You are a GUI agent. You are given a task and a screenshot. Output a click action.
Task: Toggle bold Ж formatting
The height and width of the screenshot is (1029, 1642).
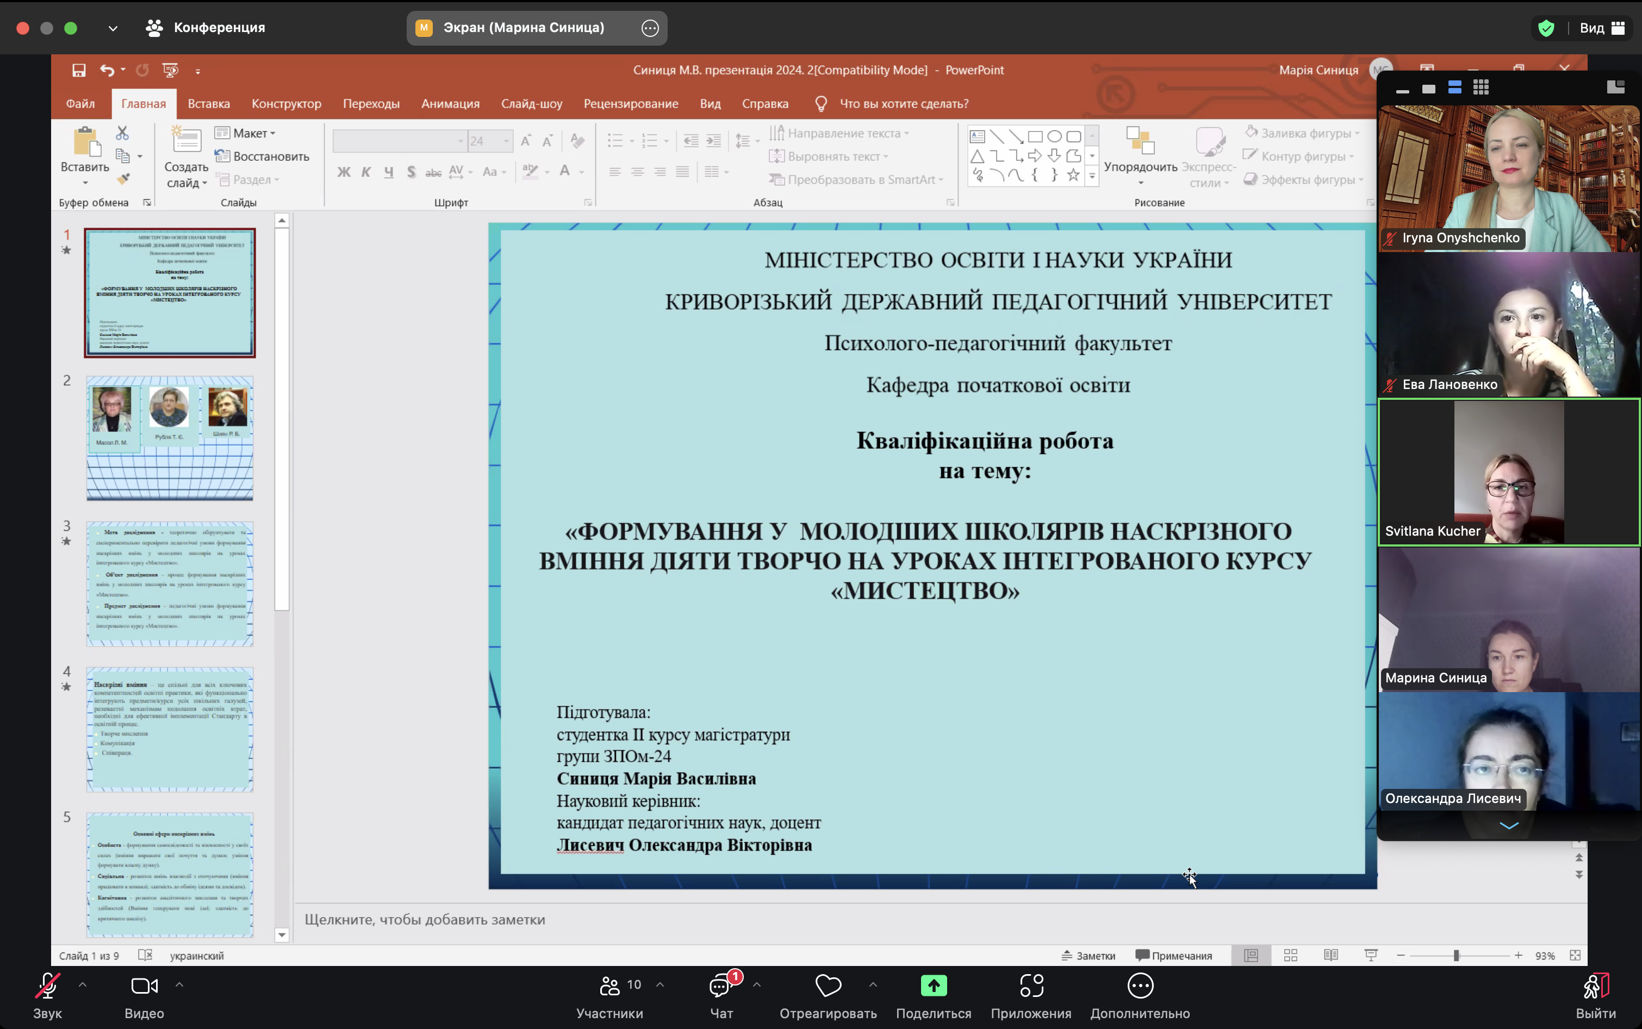click(x=344, y=172)
